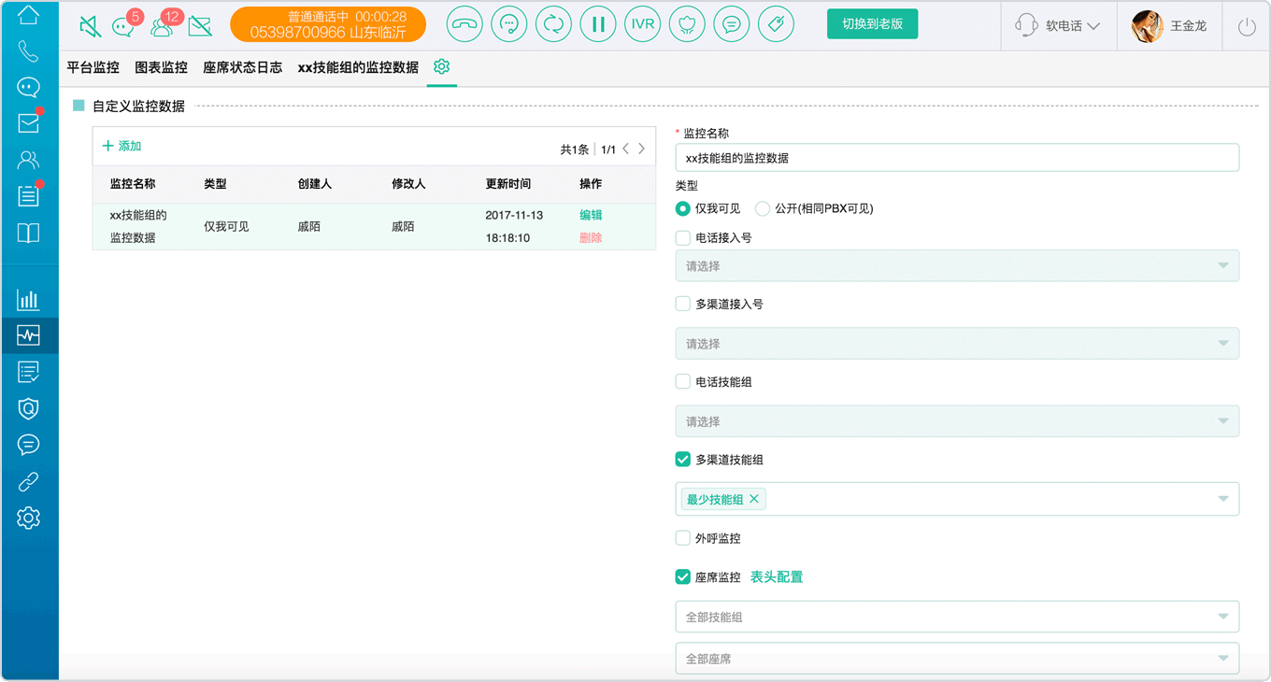Select the 公开(相同PBX可见) radio option
The height and width of the screenshot is (682, 1271).
click(x=763, y=208)
